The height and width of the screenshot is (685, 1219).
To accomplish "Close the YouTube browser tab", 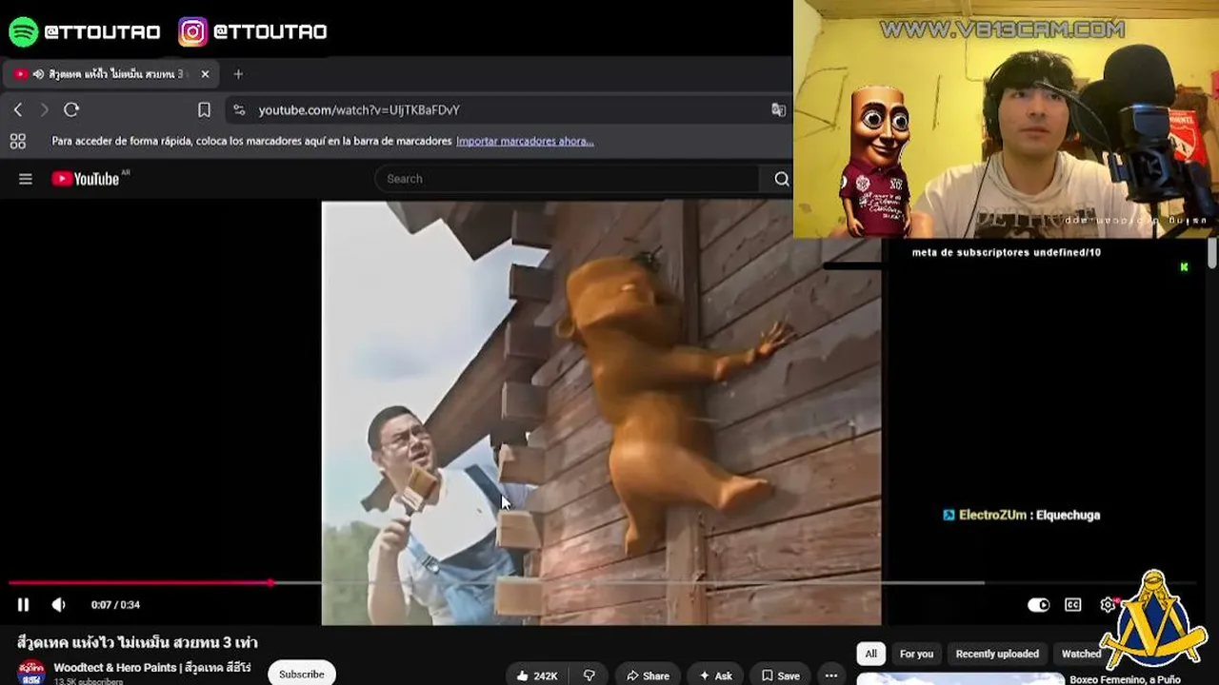I will coord(205,74).
